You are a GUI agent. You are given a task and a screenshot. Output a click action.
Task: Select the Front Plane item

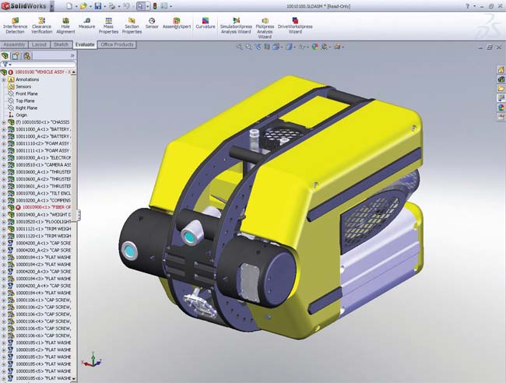[x=26, y=93]
